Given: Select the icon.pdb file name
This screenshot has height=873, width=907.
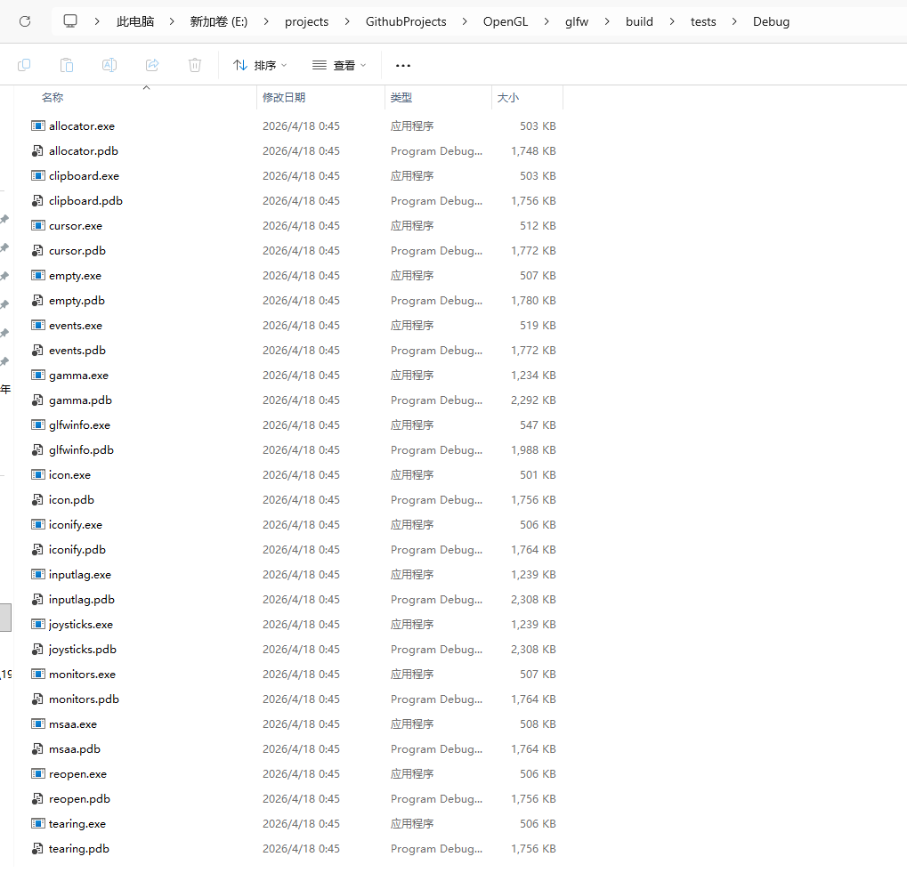Looking at the screenshot, I should (x=72, y=499).
